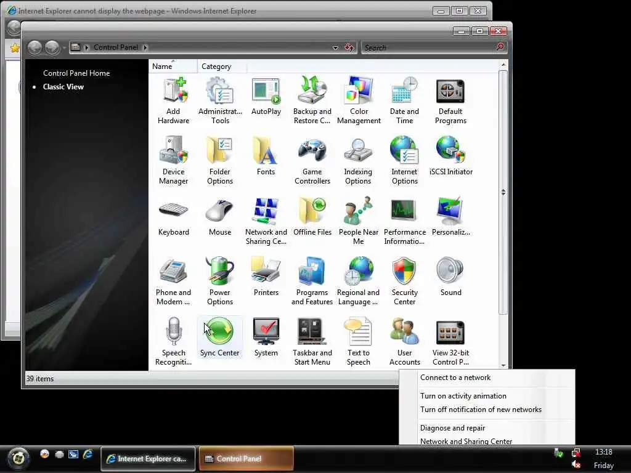Launch Internet Explorer from Quick Launch
This screenshot has height=473, width=631.
click(88, 455)
